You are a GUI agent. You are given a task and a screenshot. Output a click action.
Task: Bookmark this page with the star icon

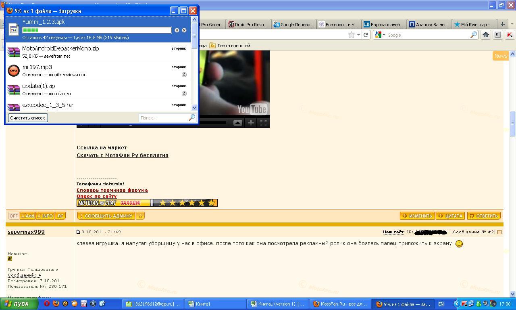coord(352,35)
